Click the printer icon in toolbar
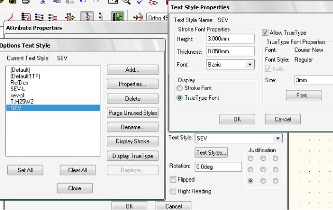333x210 pixels. [x=26, y=2]
